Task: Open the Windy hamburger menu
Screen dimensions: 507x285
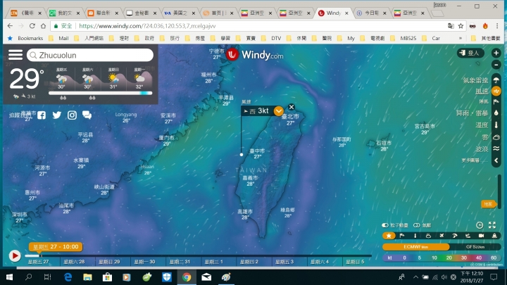Action: click(15, 55)
